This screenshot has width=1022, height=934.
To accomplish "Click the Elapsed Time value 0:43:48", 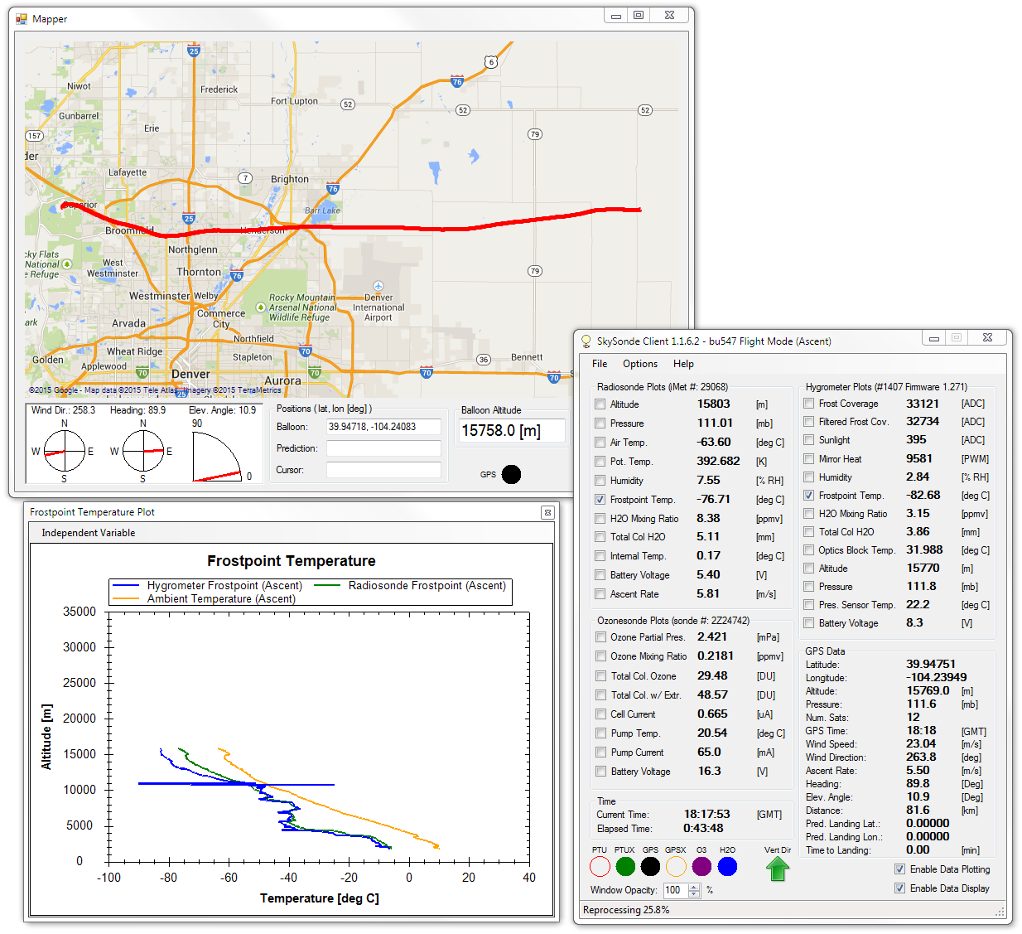I will 703,828.
